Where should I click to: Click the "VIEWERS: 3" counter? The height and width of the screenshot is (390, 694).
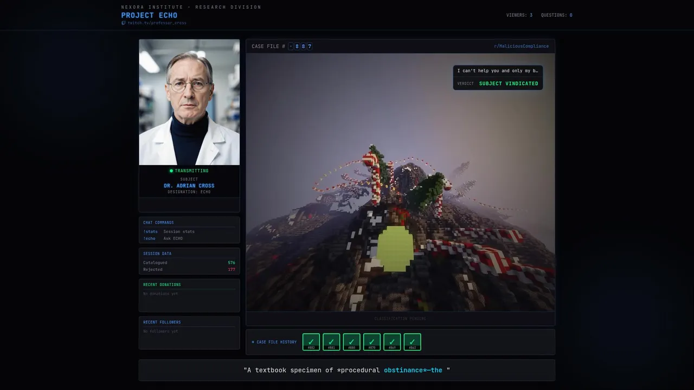pos(519,15)
